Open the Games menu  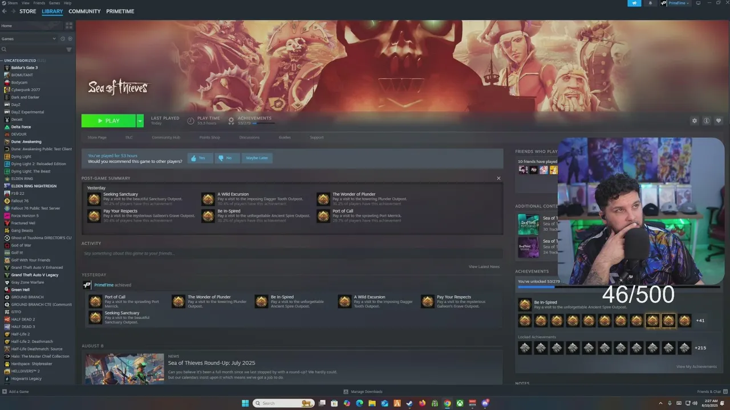(55, 3)
